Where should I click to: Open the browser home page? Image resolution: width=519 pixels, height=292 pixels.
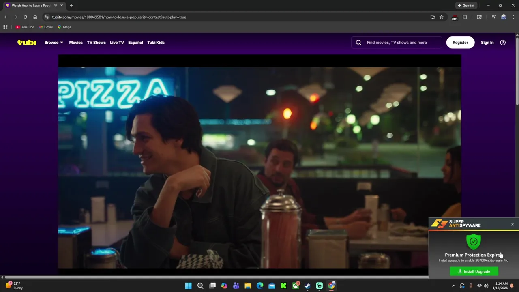pyautogui.click(x=35, y=17)
